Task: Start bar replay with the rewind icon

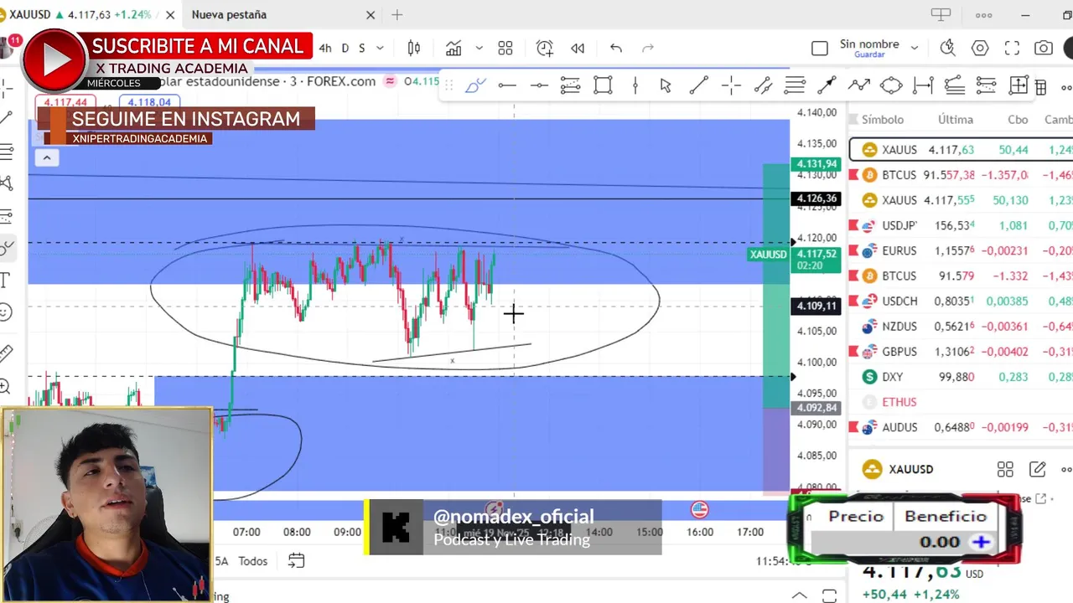Action: (x=578, y=49)
